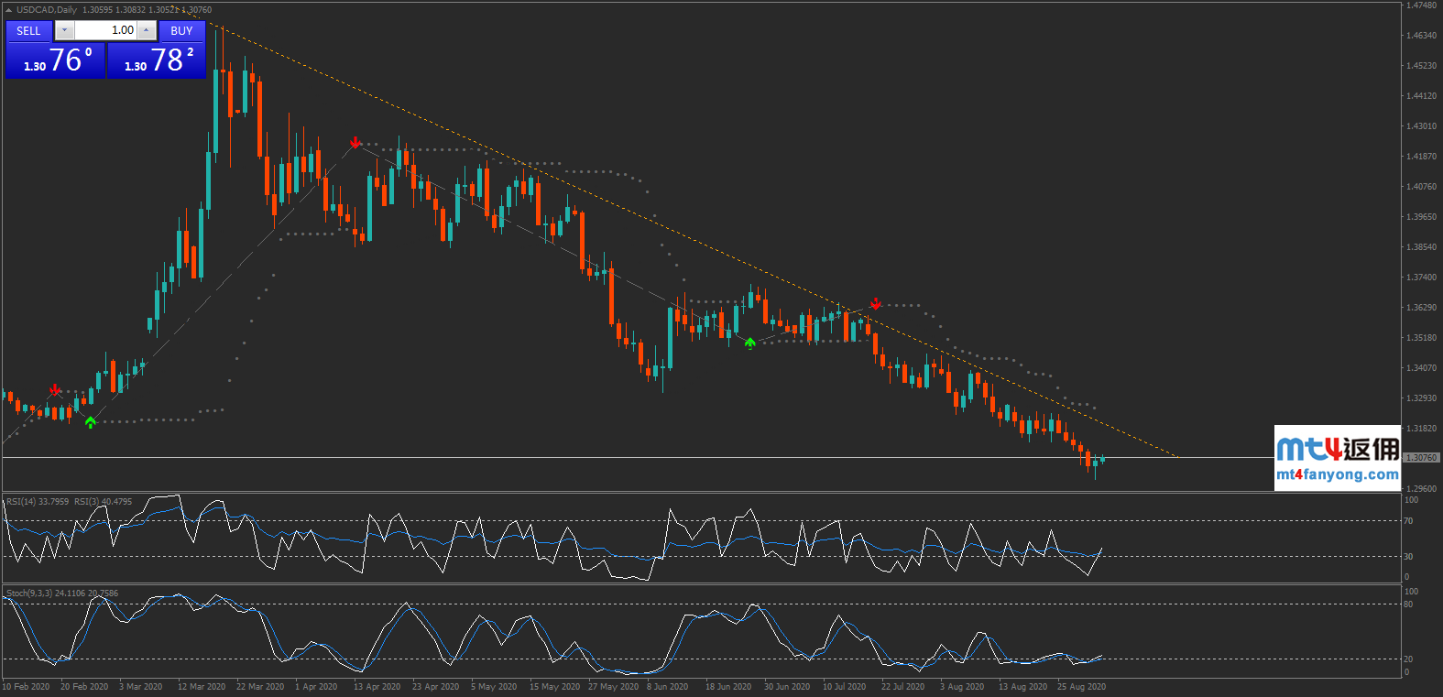This screenshot has height=697, width=1443.
Task: Increase lot volume with up arrow
Action: (x=146, y=31)
